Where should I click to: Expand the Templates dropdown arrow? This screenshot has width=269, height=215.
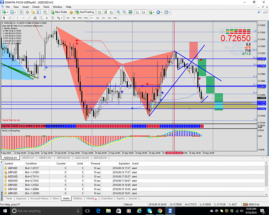point(169,12)
